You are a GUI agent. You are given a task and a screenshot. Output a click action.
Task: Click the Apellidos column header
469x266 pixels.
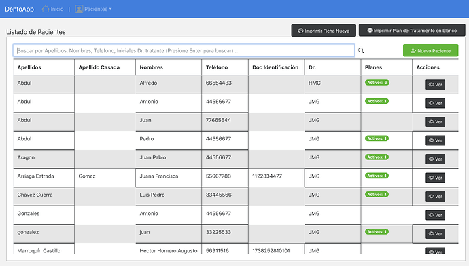pyautogui.click(x=29, y=67)
